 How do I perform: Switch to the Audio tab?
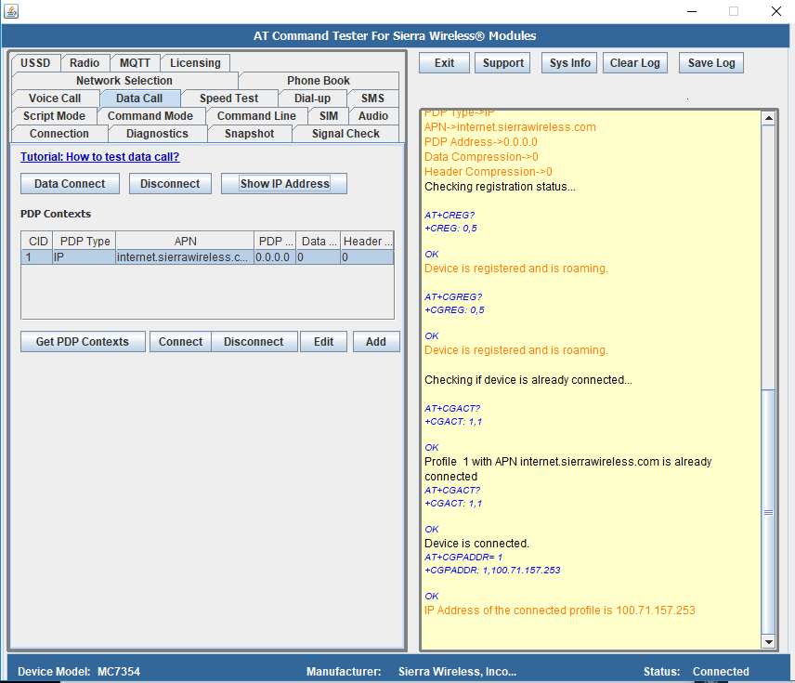click(373, 116)
